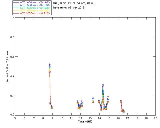
Task: Click the purple dashed line sample for 400nm
Action: coord(16,2)
